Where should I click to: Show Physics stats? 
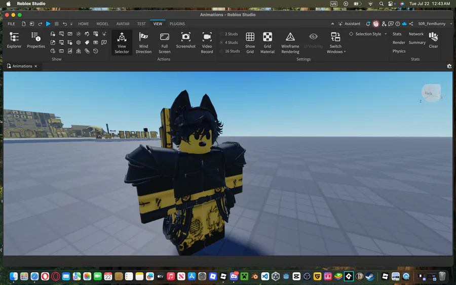click(x=399, y=51)
